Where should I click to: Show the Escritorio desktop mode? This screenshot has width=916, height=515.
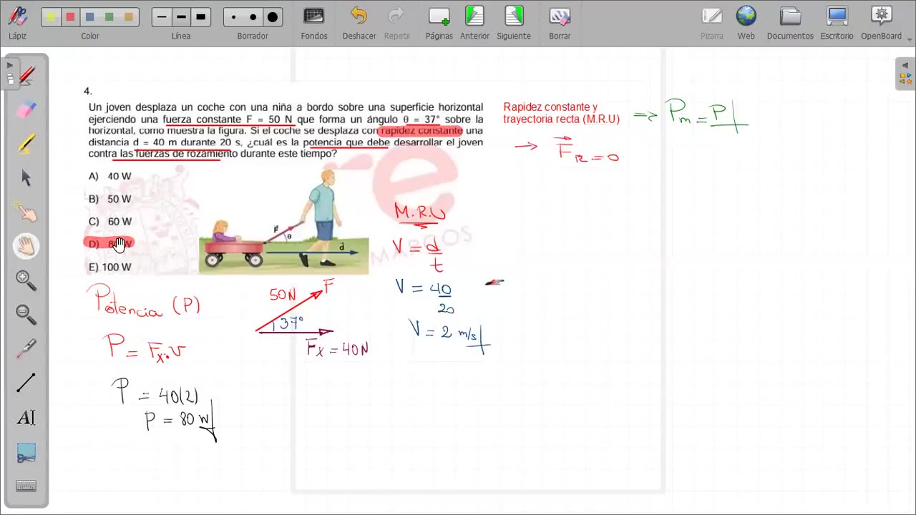click(x=837, y=22)
